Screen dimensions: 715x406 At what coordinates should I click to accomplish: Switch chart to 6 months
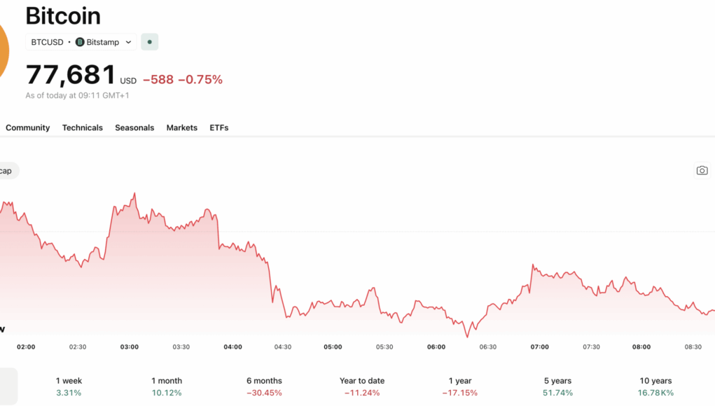(264, 386)
